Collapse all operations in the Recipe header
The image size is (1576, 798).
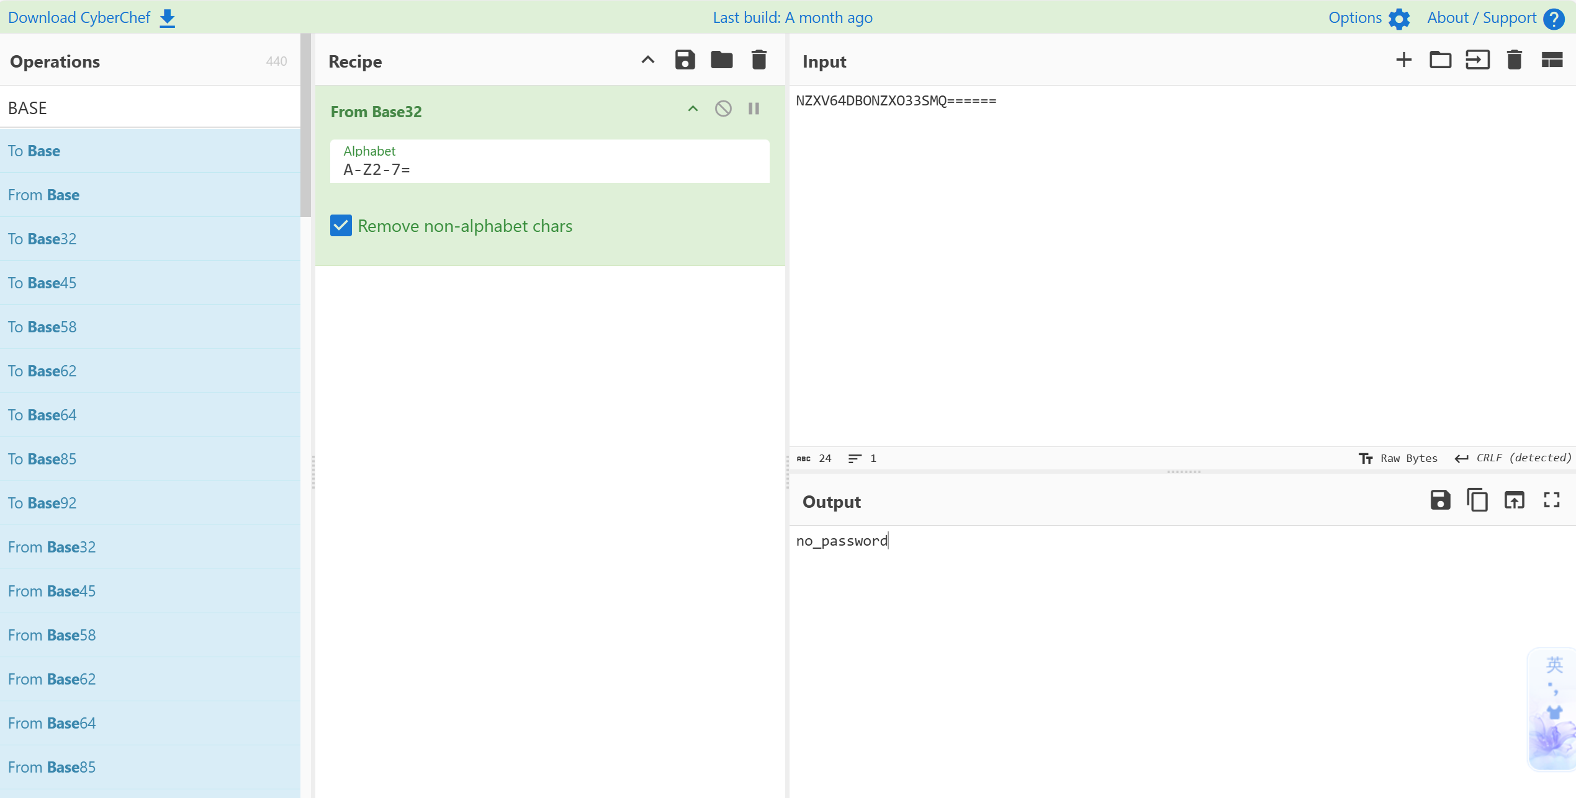647,60
